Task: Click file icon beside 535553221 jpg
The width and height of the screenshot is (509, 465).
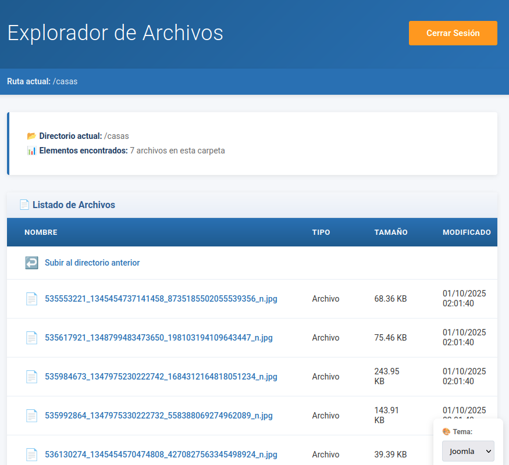Action: click(31, 299)
